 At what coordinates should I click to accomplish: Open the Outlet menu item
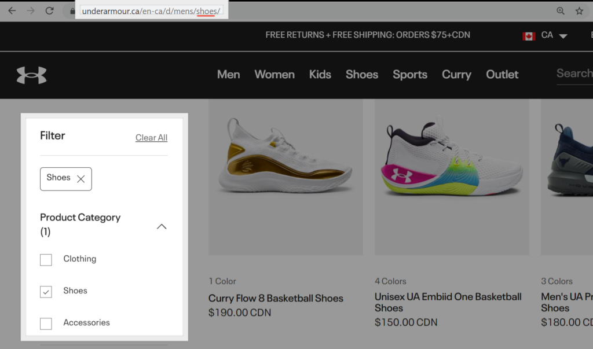point(502,75)
